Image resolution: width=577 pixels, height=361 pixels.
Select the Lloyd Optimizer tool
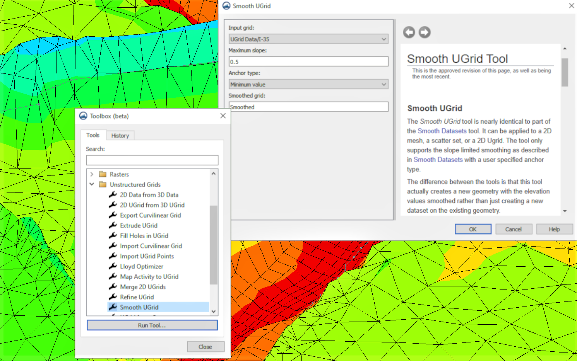tap(142, 266)
